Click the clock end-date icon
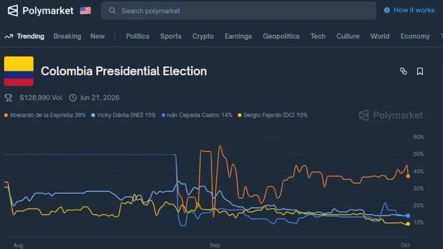The image size is (443, 249). point(73,98)
